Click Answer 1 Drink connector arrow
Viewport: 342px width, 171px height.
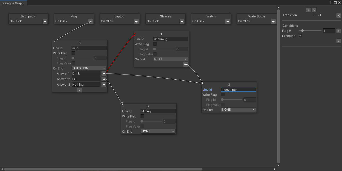(x=104, y=74)
